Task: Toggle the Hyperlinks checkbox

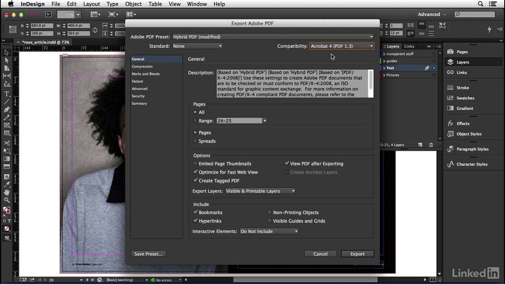Action: click(x=195, y=221)
